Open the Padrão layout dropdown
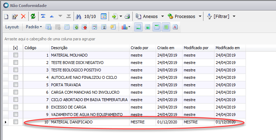Screen dimensions: 276x140 click(x=34, y=27)
